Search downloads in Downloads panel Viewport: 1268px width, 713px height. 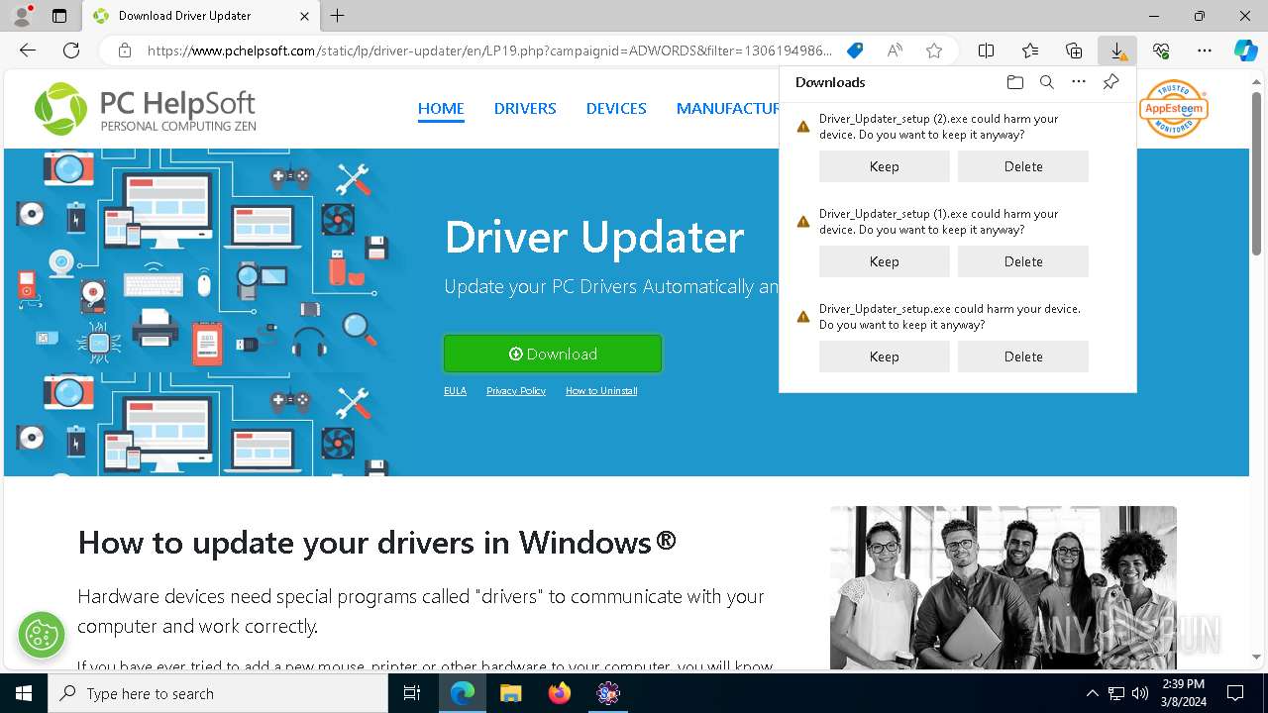tap(1046, 82)
